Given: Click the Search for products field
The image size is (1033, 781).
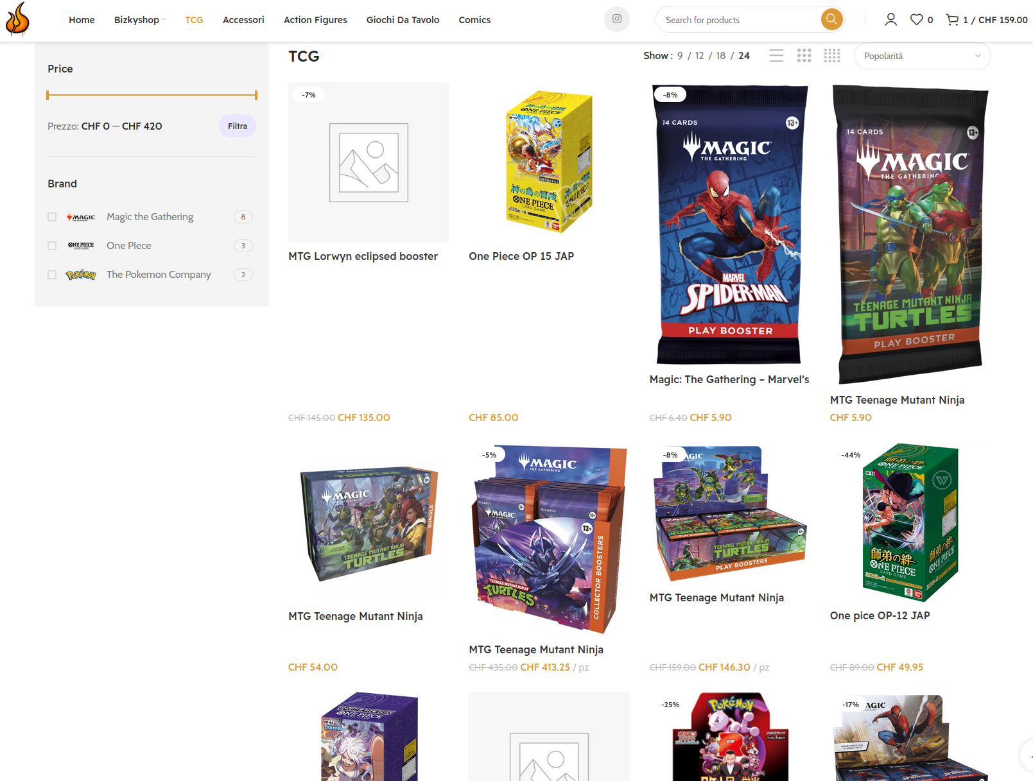Looking at the screenshot, I should (738, 20).
